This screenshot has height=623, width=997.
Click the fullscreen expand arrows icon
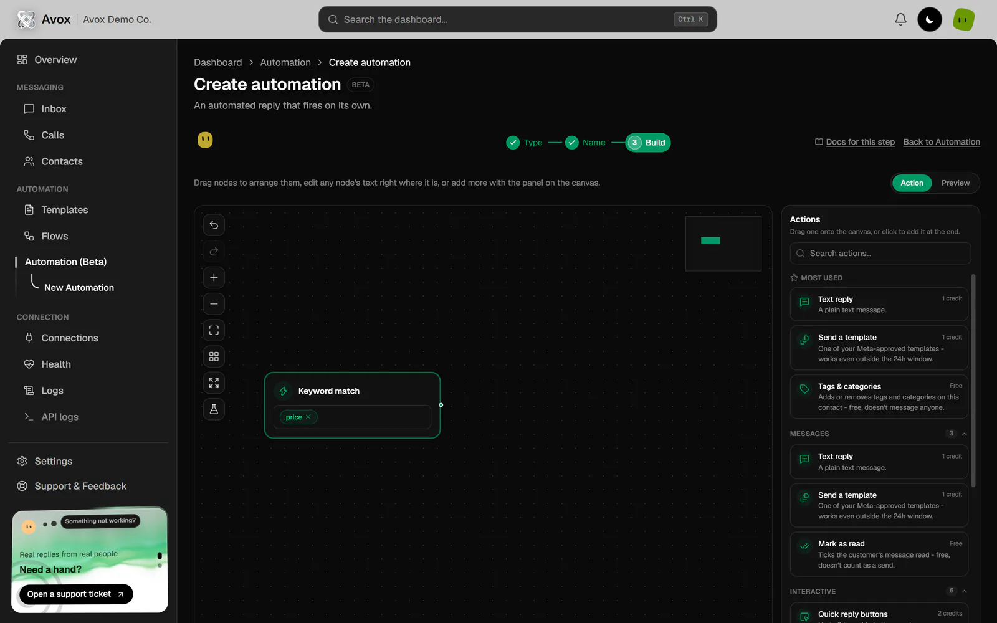tap(214, 383)
